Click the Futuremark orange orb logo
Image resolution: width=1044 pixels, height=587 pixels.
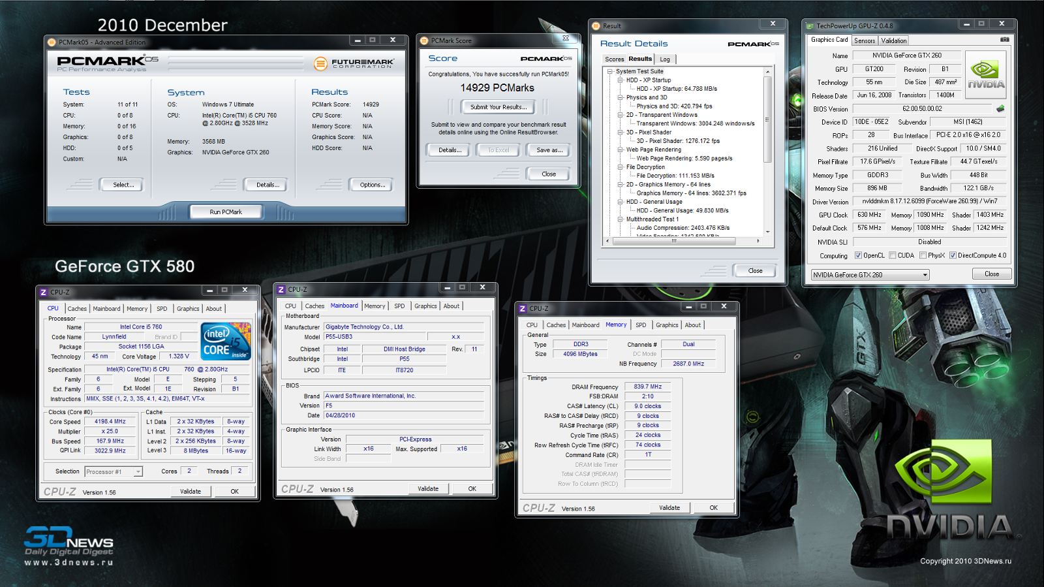click(320, 63)
